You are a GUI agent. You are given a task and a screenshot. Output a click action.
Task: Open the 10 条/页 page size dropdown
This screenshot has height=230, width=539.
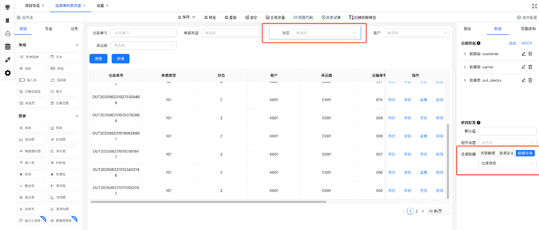(438, 211)
